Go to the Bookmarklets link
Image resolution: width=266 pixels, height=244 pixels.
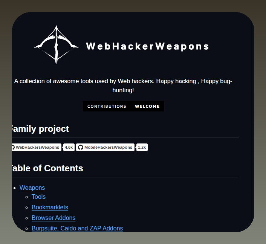point(50,207)
